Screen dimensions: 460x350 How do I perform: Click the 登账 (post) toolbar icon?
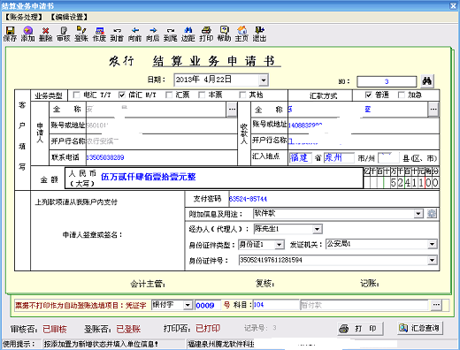(81, 34)
